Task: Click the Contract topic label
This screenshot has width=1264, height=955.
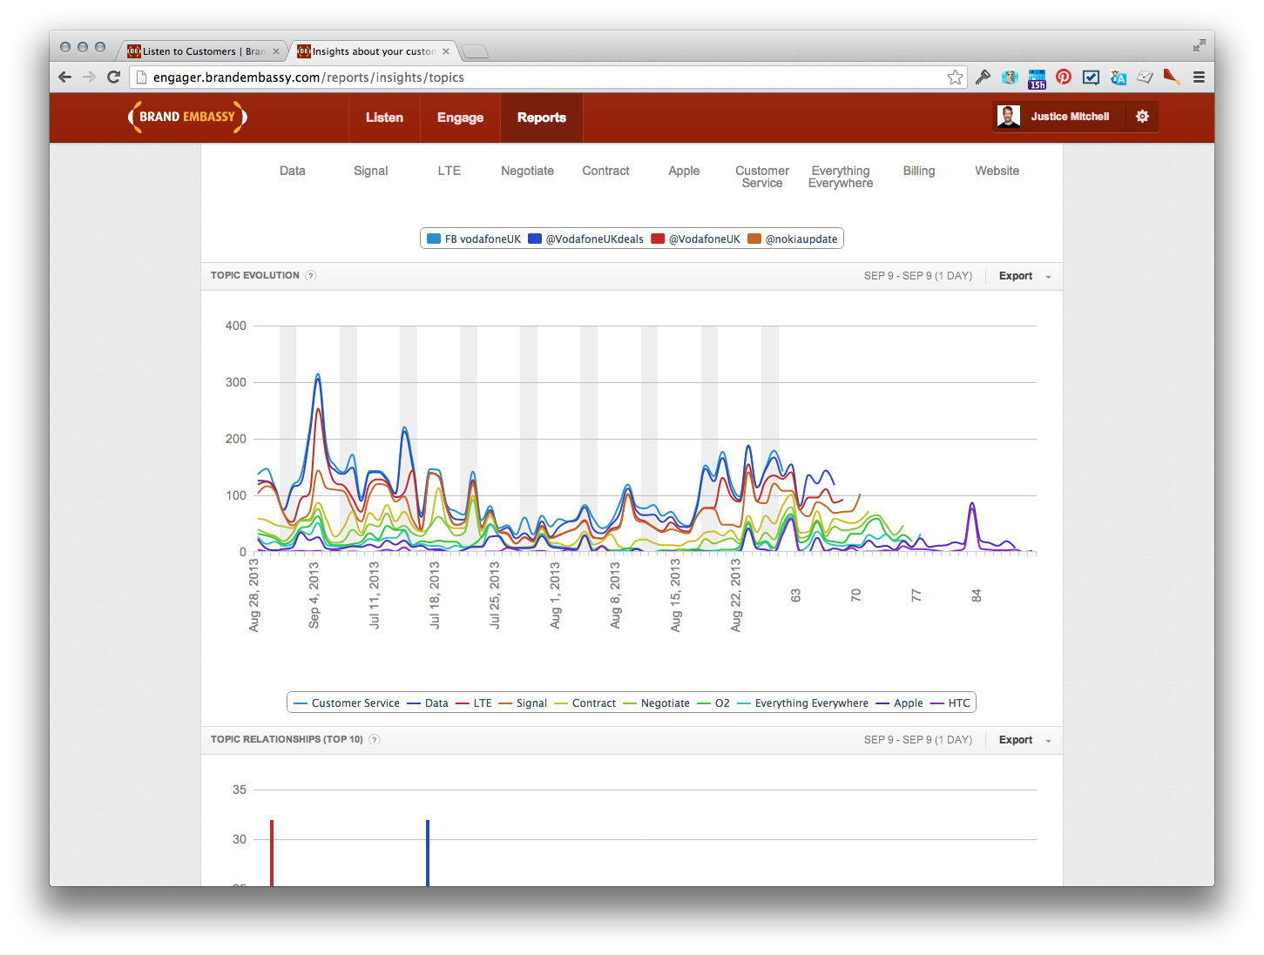Action: [606, 171]
